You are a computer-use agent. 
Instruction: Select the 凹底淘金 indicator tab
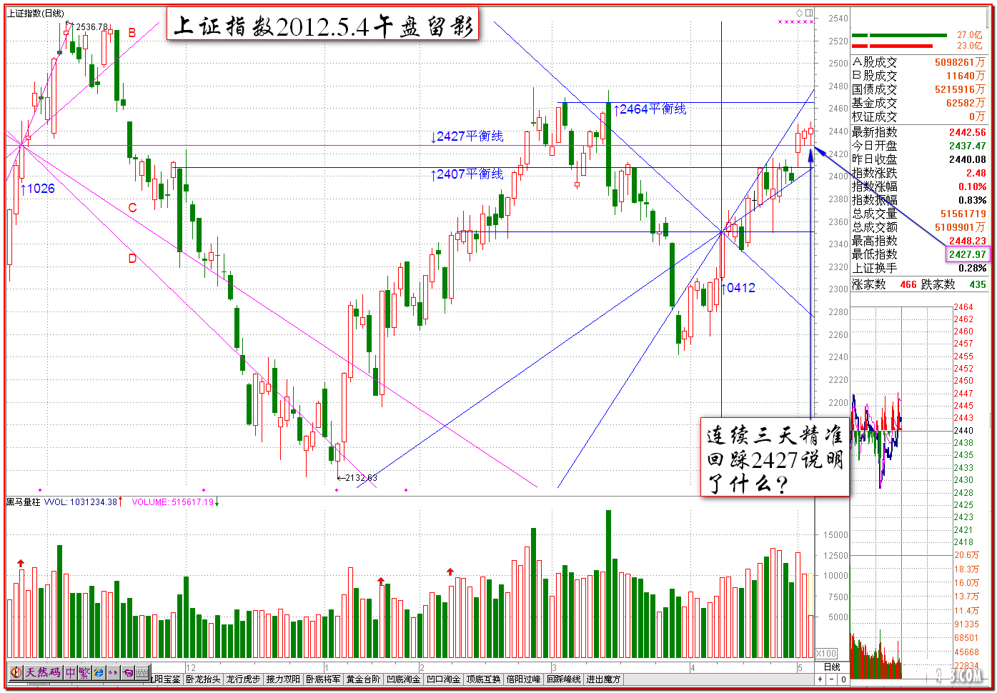[x=403, y=679]
